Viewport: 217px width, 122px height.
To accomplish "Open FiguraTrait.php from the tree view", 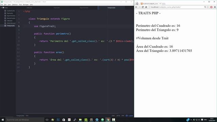I will pos(11,16).
